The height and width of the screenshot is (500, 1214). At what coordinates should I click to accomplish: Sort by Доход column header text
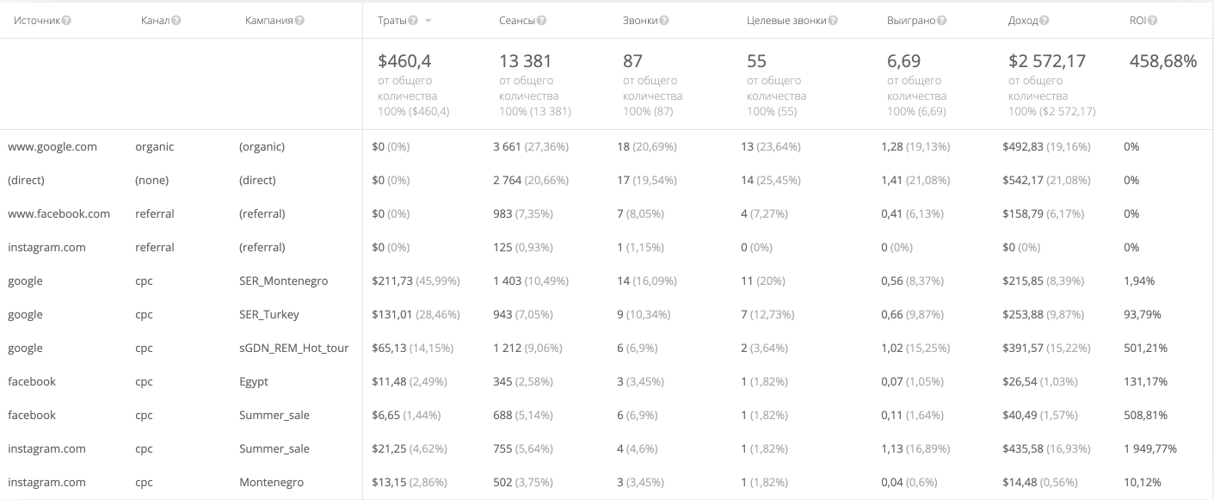1023,21
